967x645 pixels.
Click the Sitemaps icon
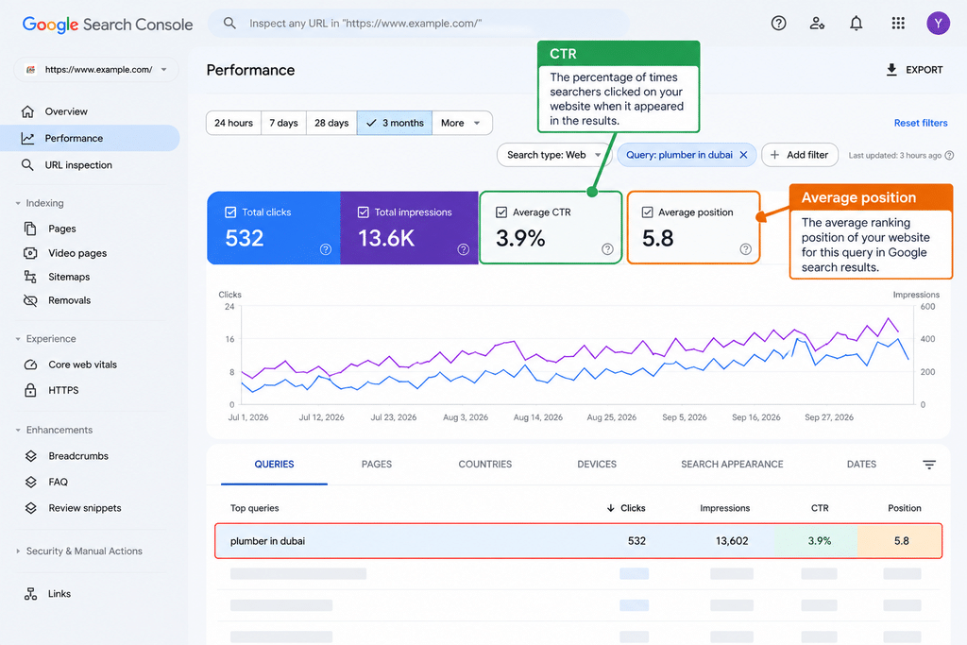click(x=30, y=277)
